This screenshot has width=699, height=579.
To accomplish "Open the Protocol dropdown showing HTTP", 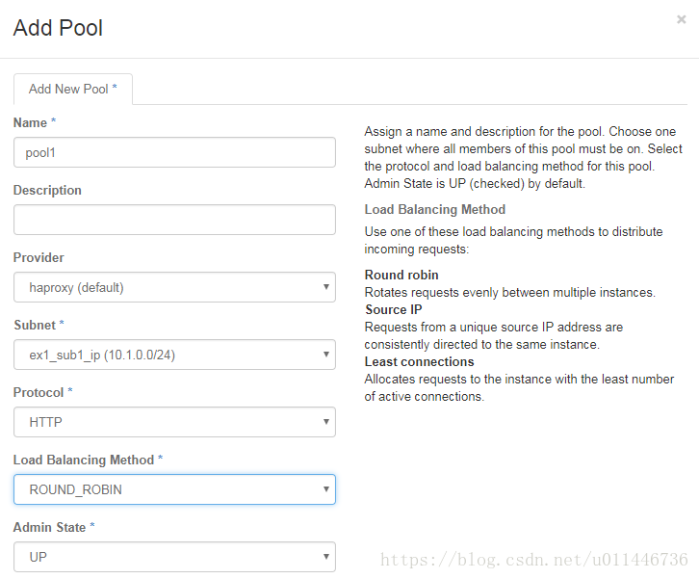I will click(x=174, y=422).
